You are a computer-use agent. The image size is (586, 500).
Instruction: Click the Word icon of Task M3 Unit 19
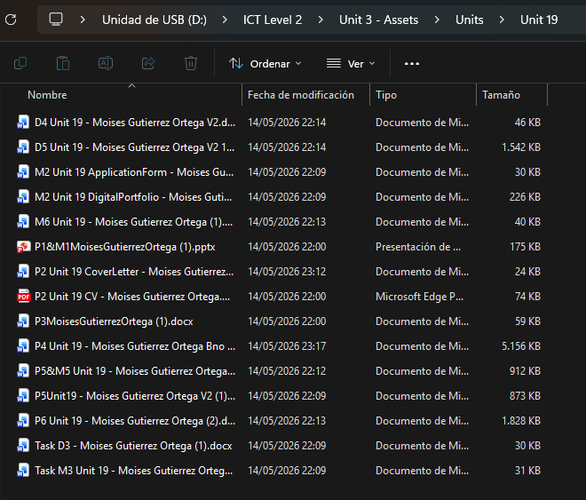(x=23, y=471)
